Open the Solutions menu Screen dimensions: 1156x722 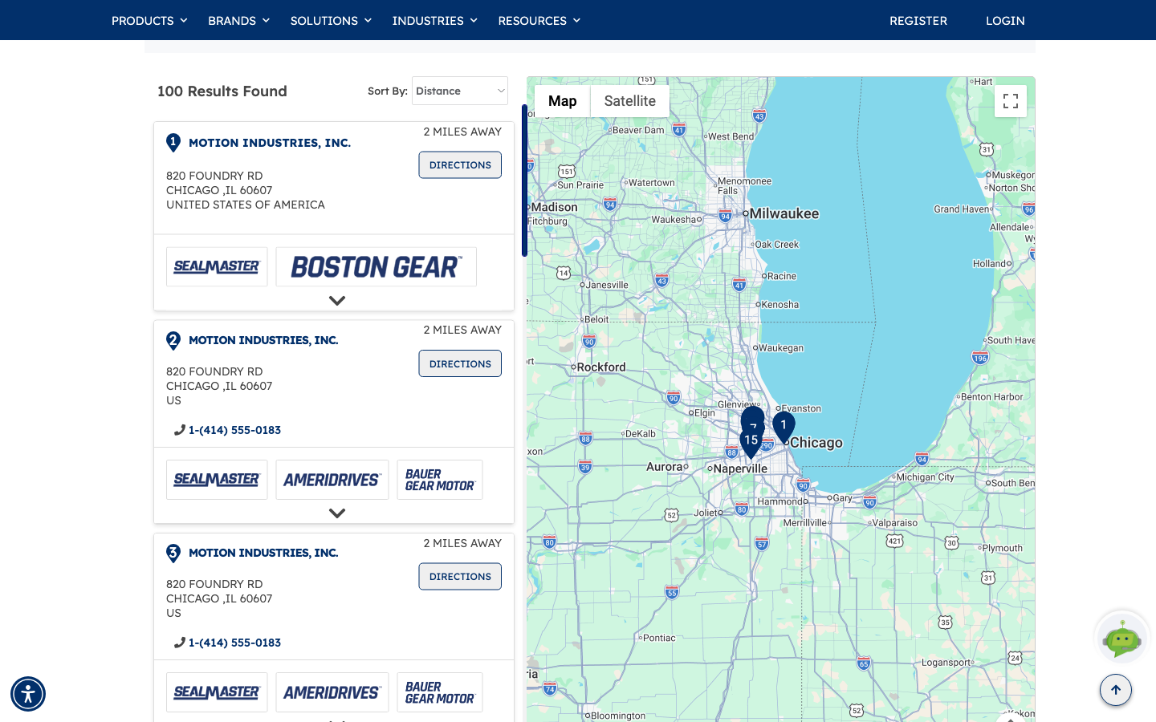(x=331, y=21)
